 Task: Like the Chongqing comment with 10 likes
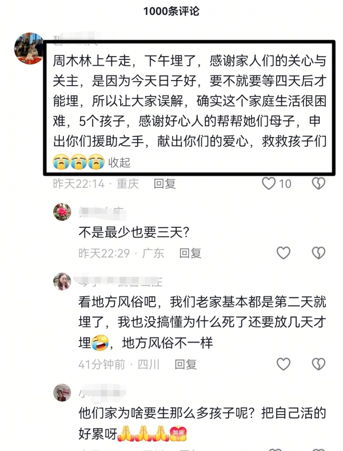269,183
